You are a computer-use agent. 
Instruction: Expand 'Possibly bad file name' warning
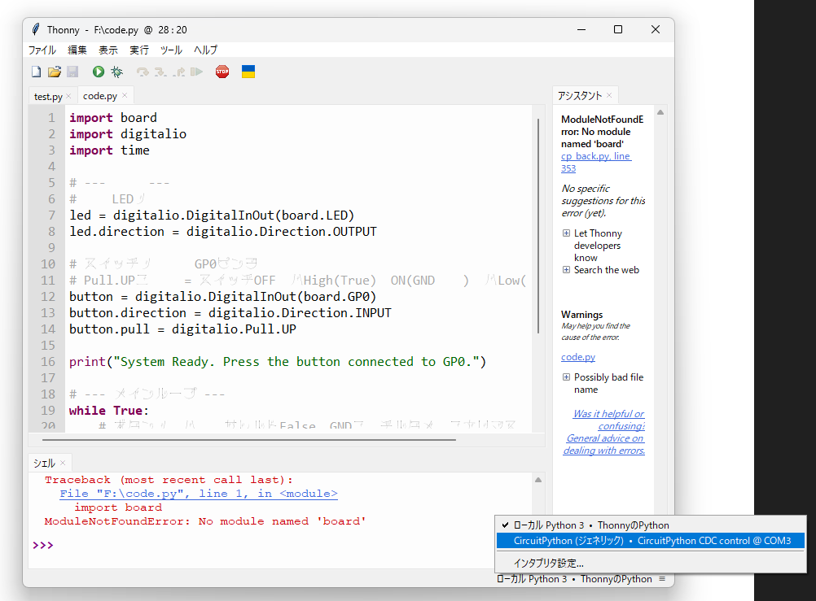pyautogui.click(x=566, y=377)
